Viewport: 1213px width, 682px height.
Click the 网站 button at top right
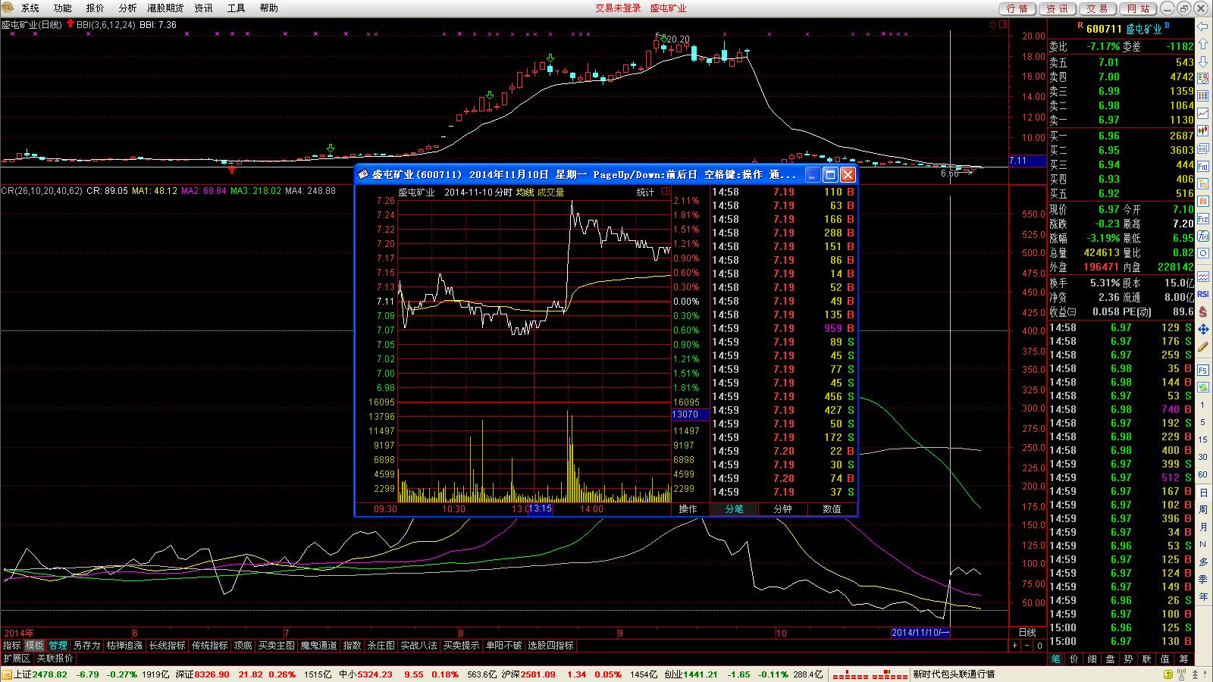(1138, 8)
